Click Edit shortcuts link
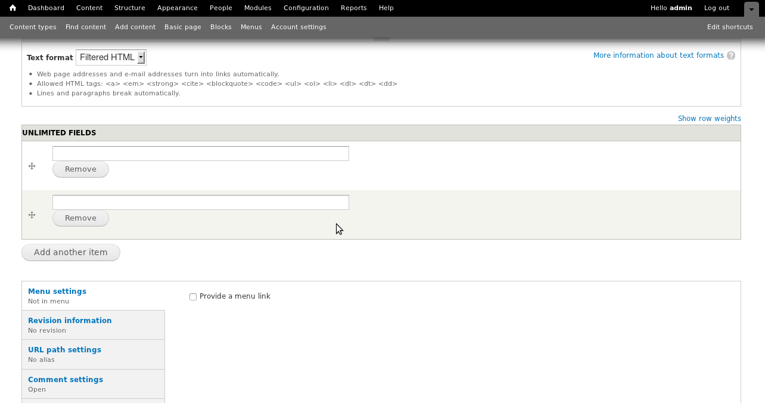Image resolution: width=765 pixels, height=403 pixels. 730,27
